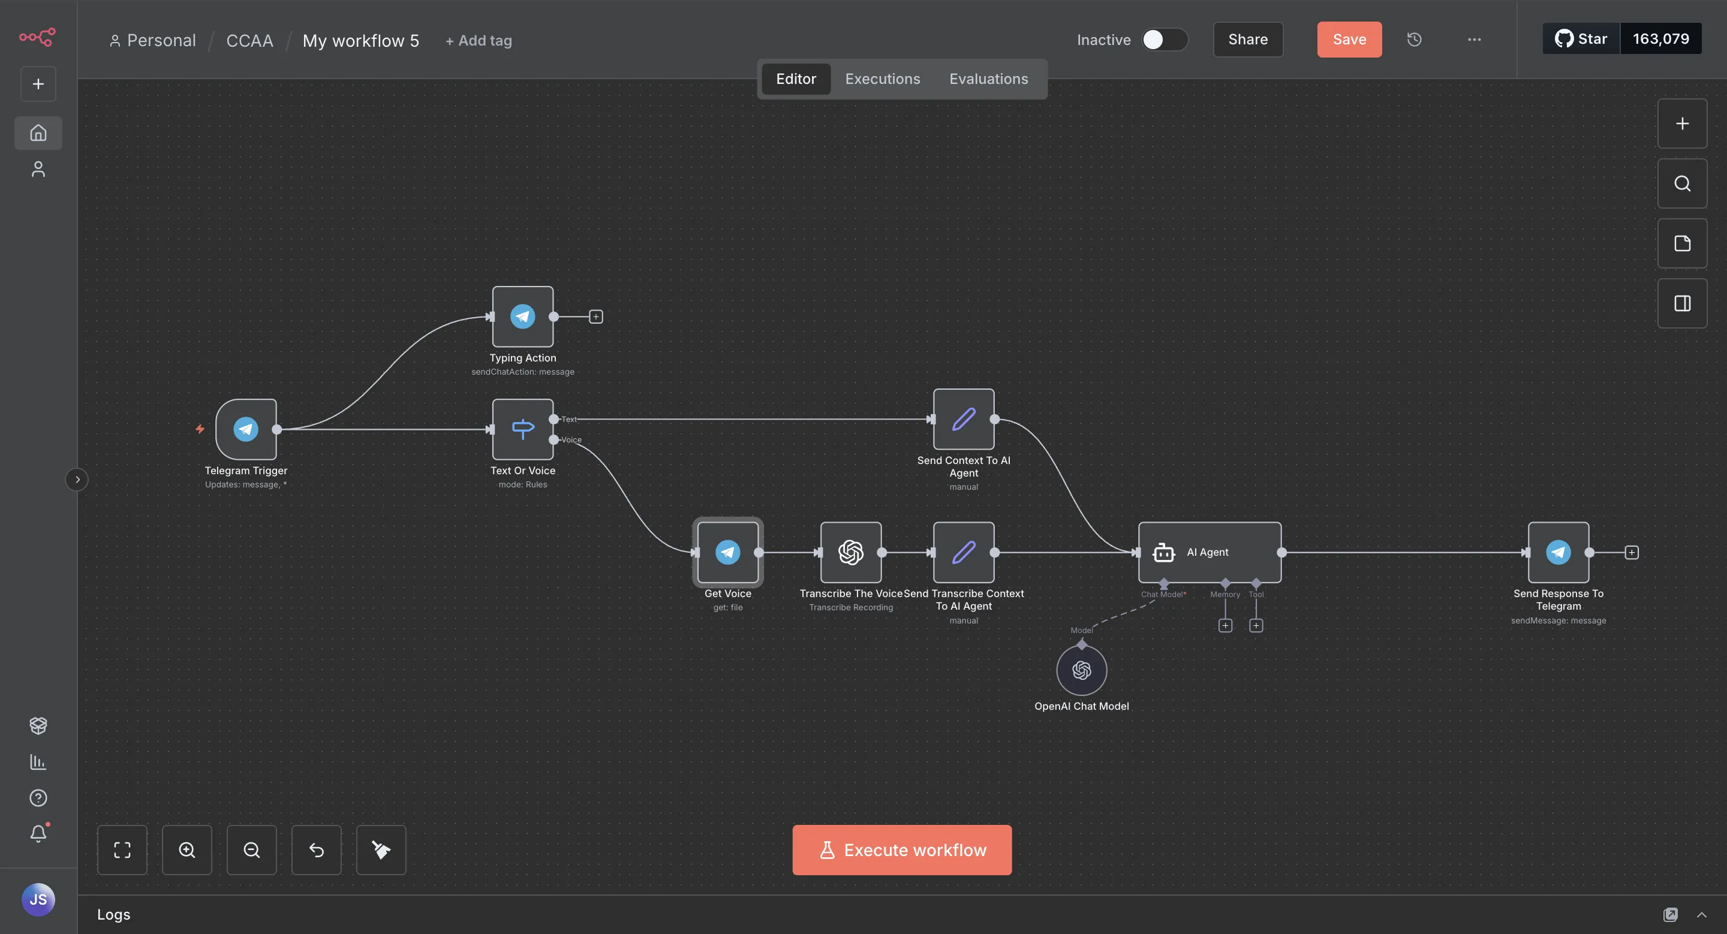The width and height of the screenshot is (1727, 934).
Task: Click the Execute workflow button
Action: [901, 849]
